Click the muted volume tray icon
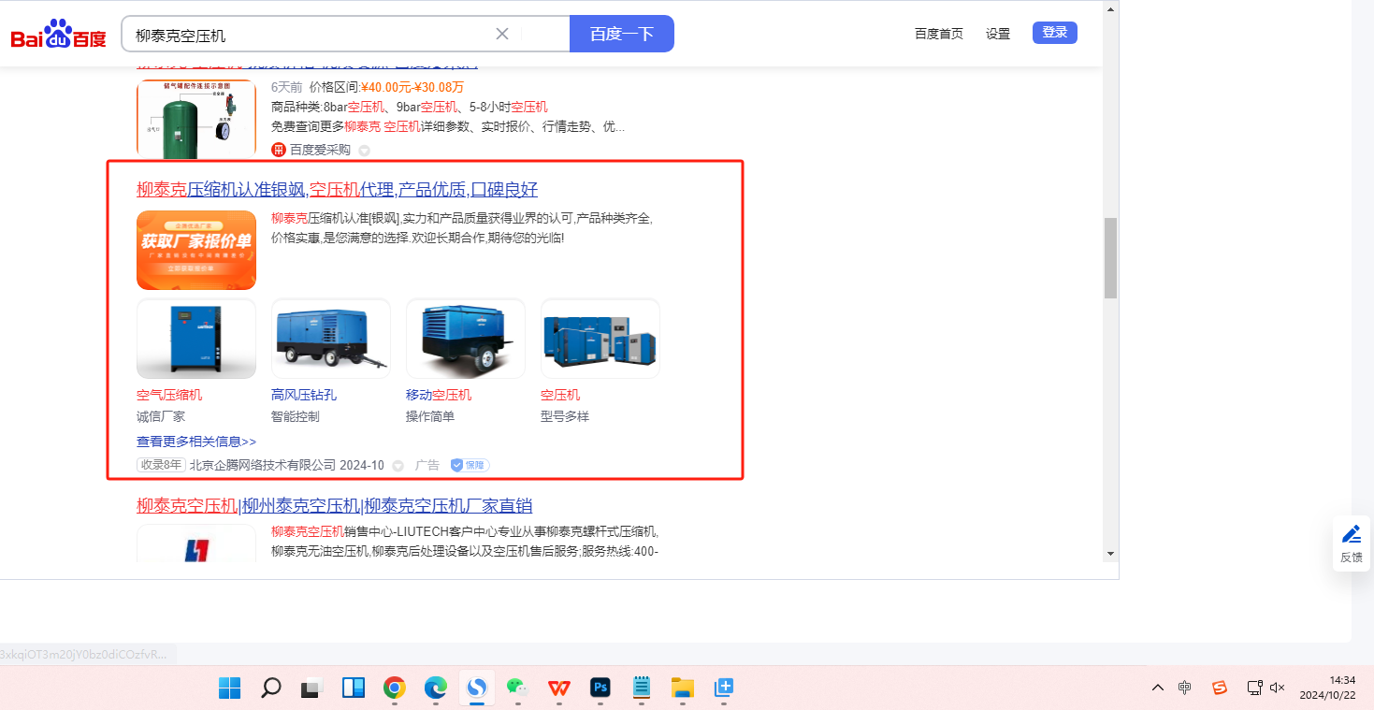The height and width of the screenshot is (710, 1374). pos(1278,688)
